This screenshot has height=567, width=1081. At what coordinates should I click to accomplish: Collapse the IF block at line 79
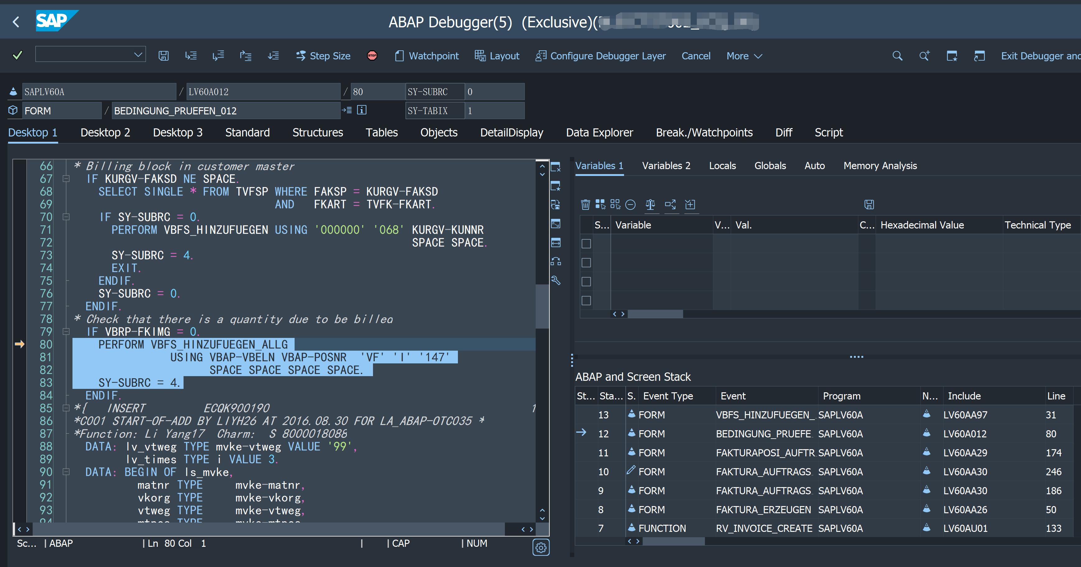coord(66,332)
